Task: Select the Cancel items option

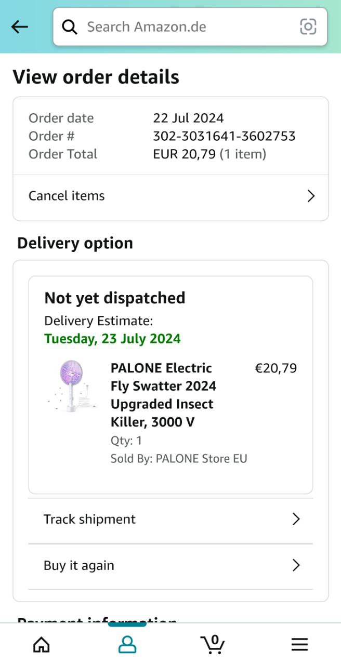Action: [x=67, y=196]
